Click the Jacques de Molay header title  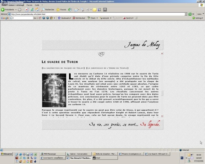142,45
